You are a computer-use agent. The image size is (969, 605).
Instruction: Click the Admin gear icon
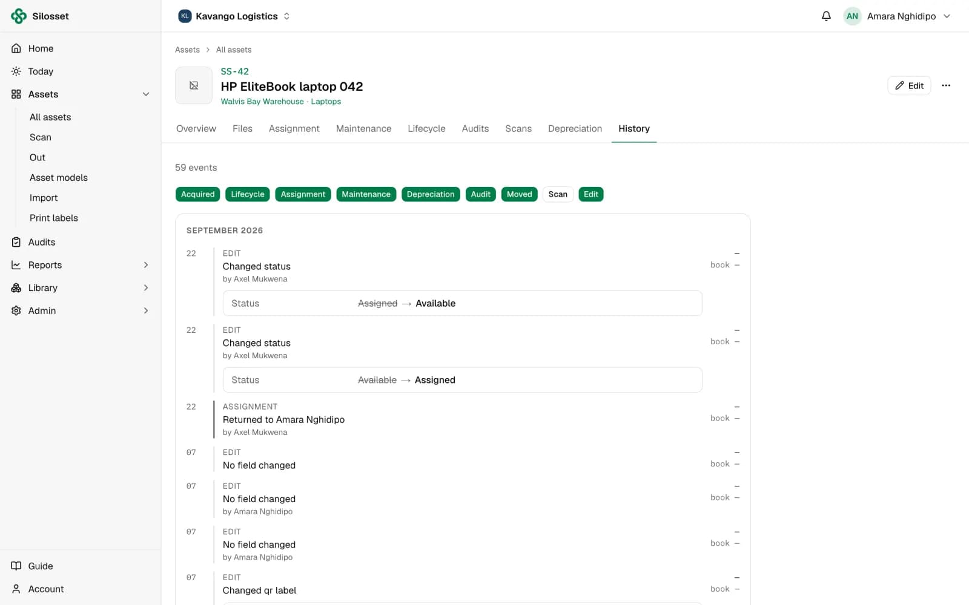pyautogui.click(x=16, y=310)
